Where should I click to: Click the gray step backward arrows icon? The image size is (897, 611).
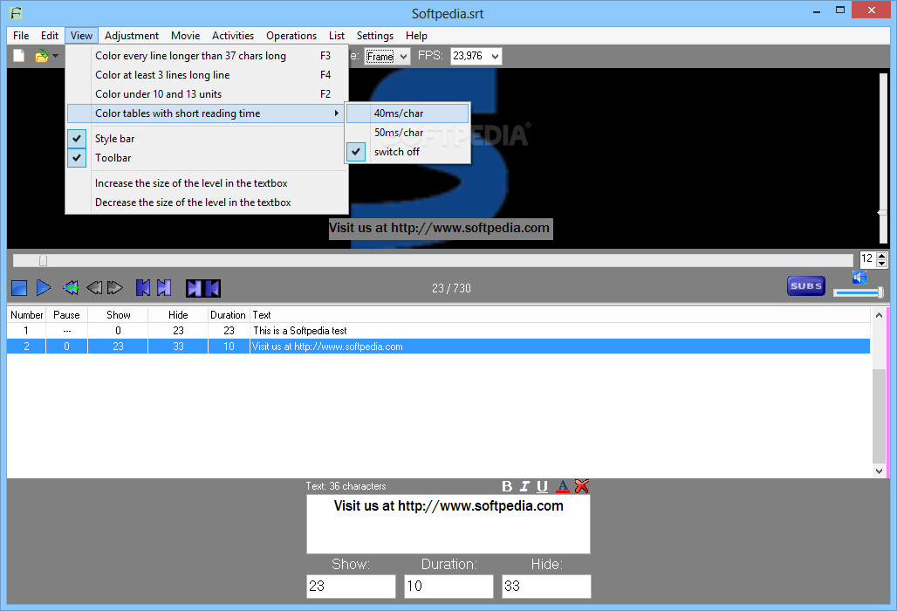point(94,288)
